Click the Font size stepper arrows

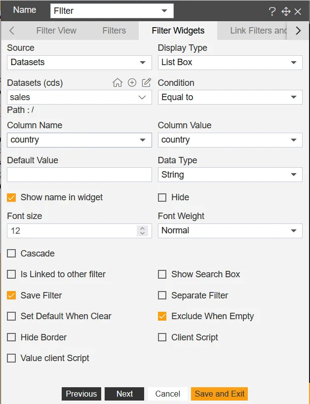pyautogui.click(x=143, y=231)
